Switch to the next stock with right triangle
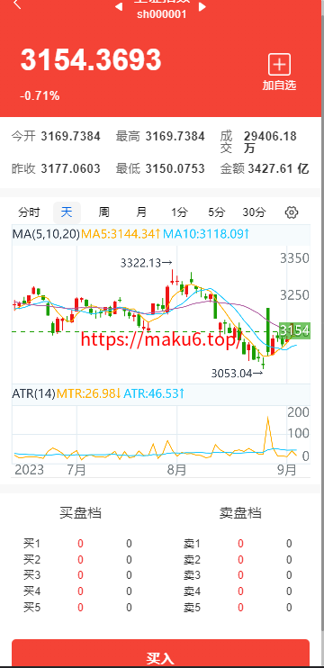324x668 pixels. (202, 7)
